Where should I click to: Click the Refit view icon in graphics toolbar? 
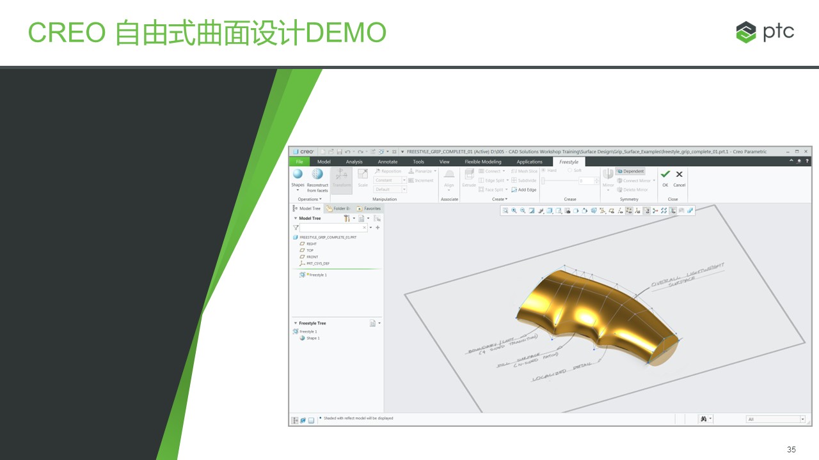[505, 210]
